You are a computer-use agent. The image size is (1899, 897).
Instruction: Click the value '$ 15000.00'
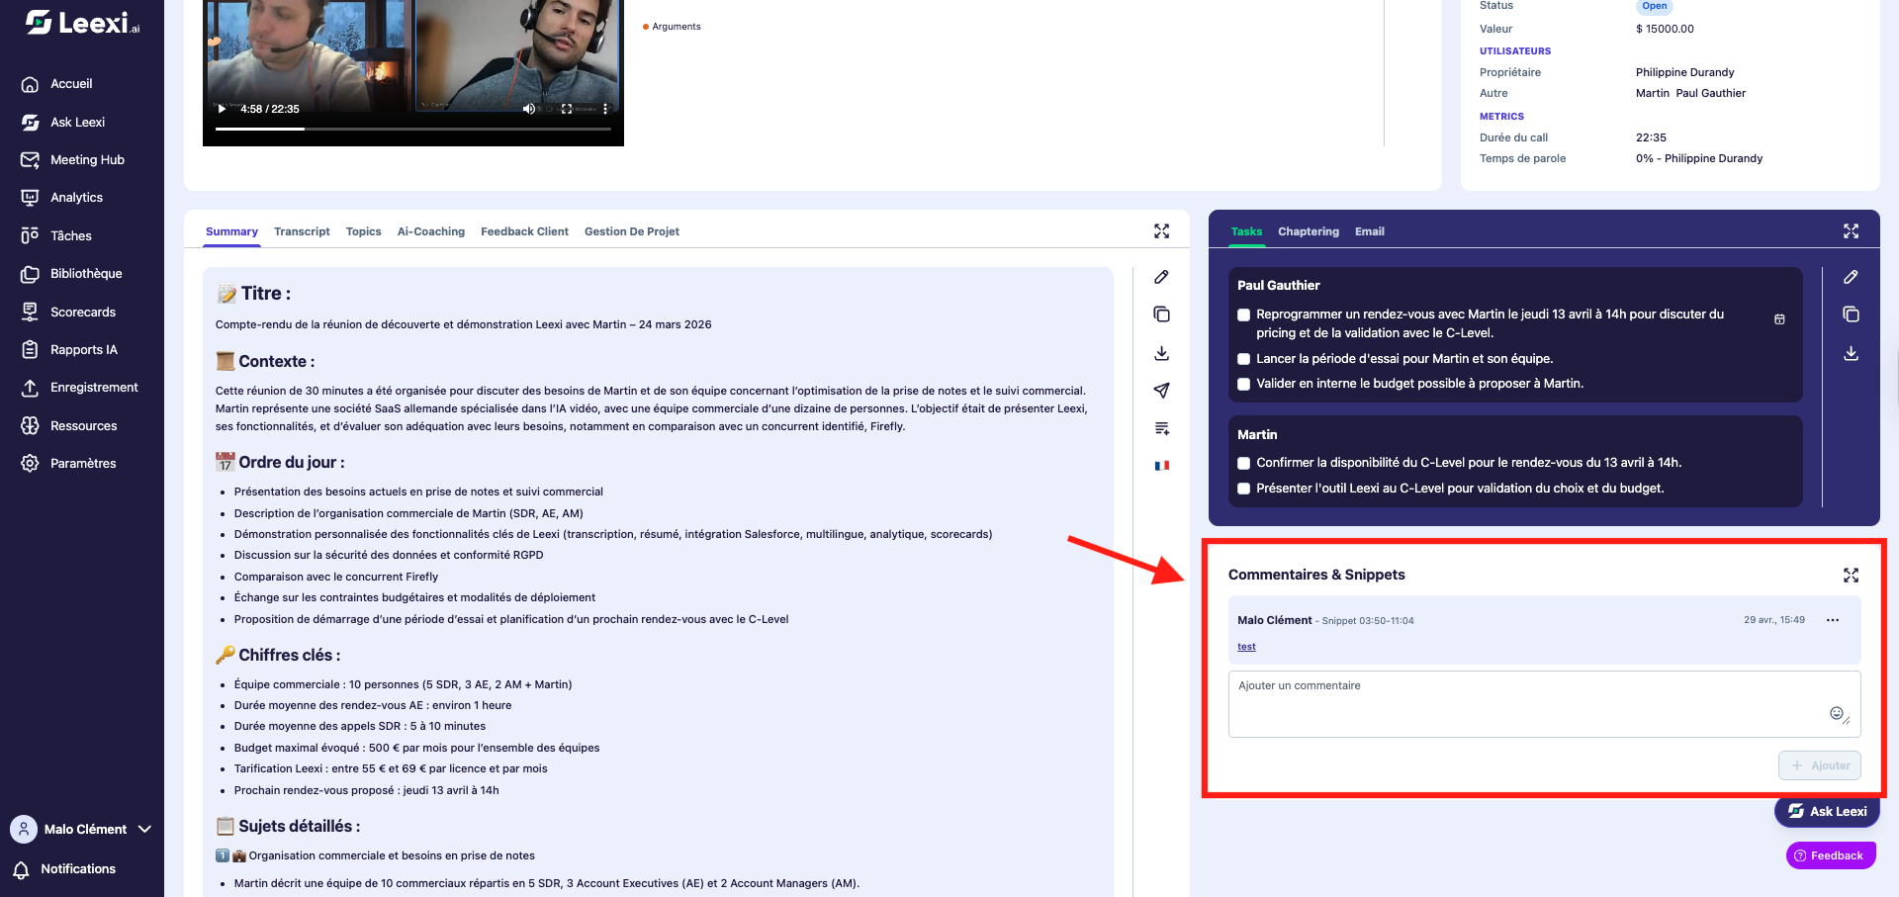(x=1665, y=29)
